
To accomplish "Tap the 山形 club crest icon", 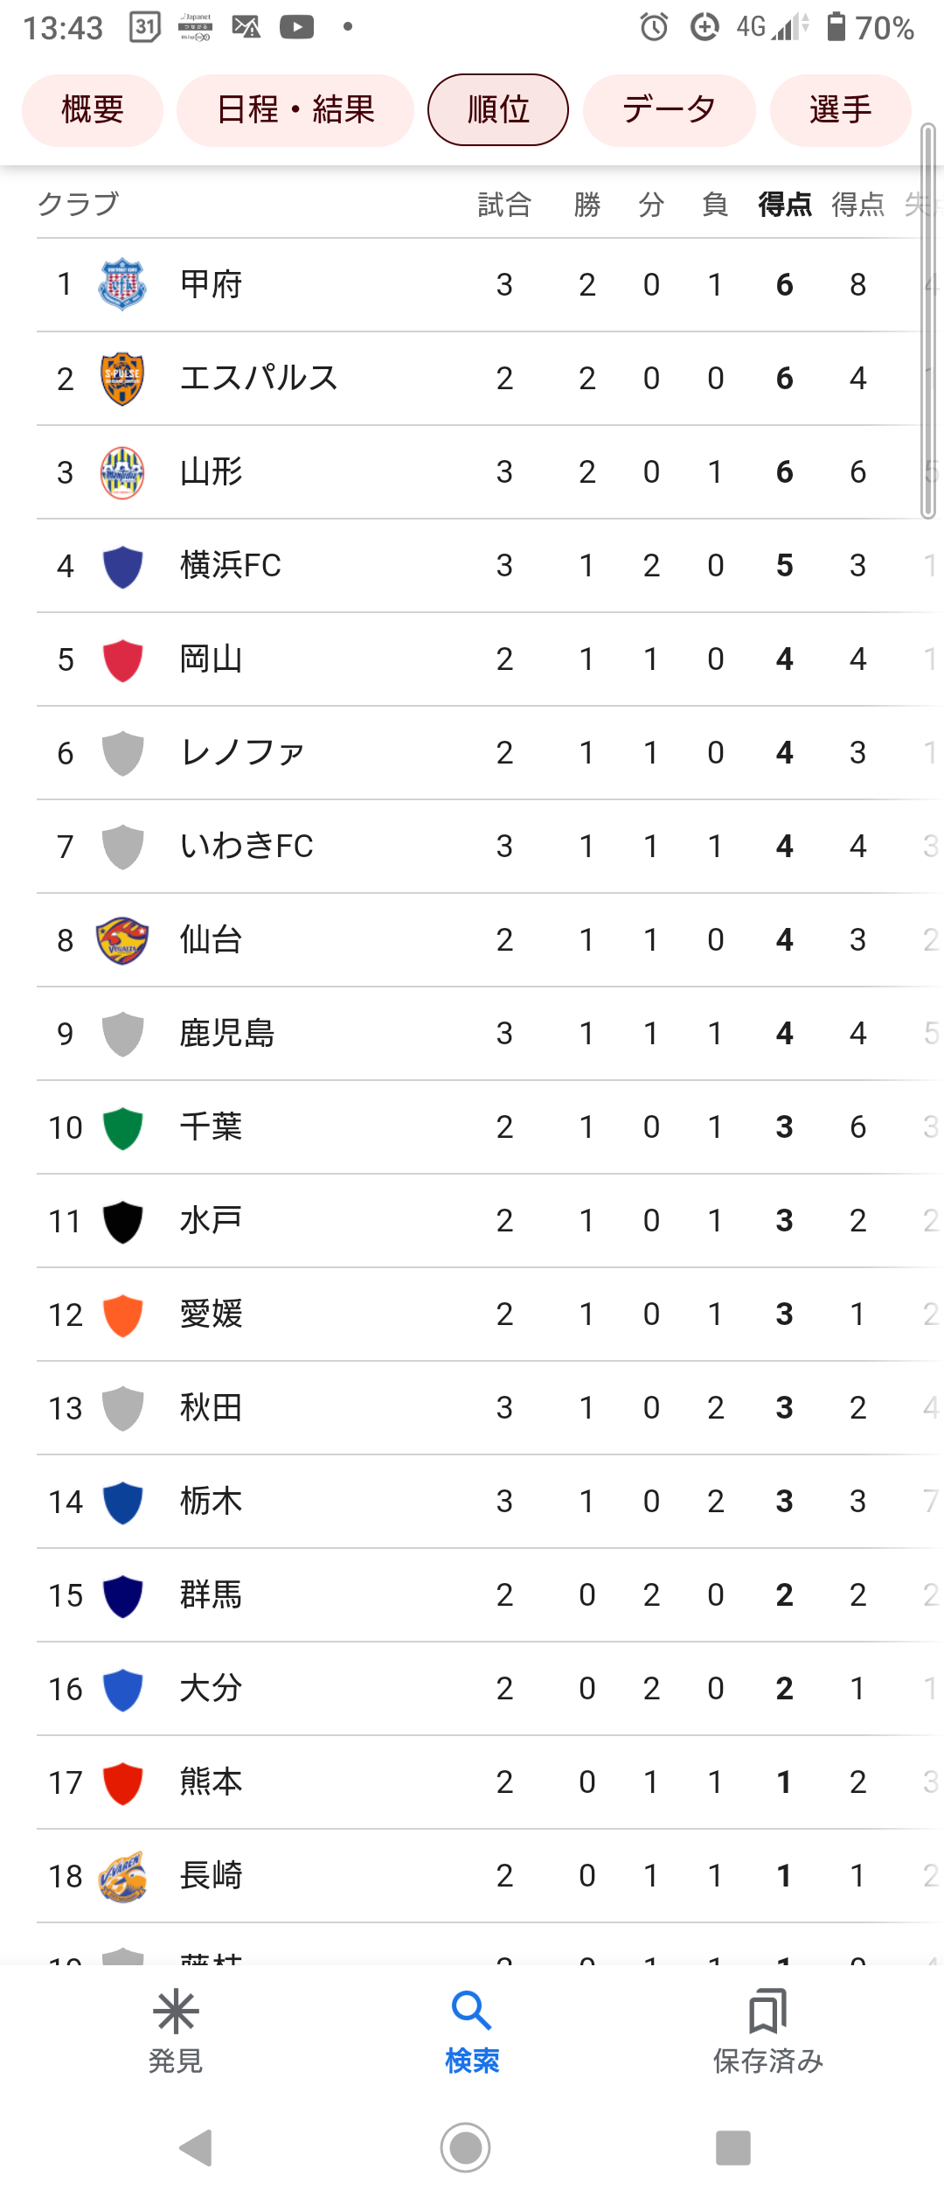I will click(122, 472).
